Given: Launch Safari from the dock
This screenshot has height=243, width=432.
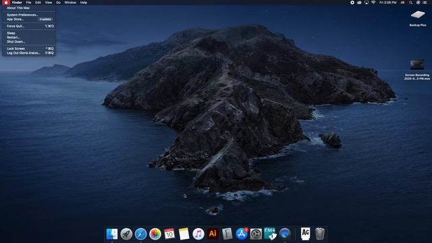Looking at the screenshot, I should [141, 234].
